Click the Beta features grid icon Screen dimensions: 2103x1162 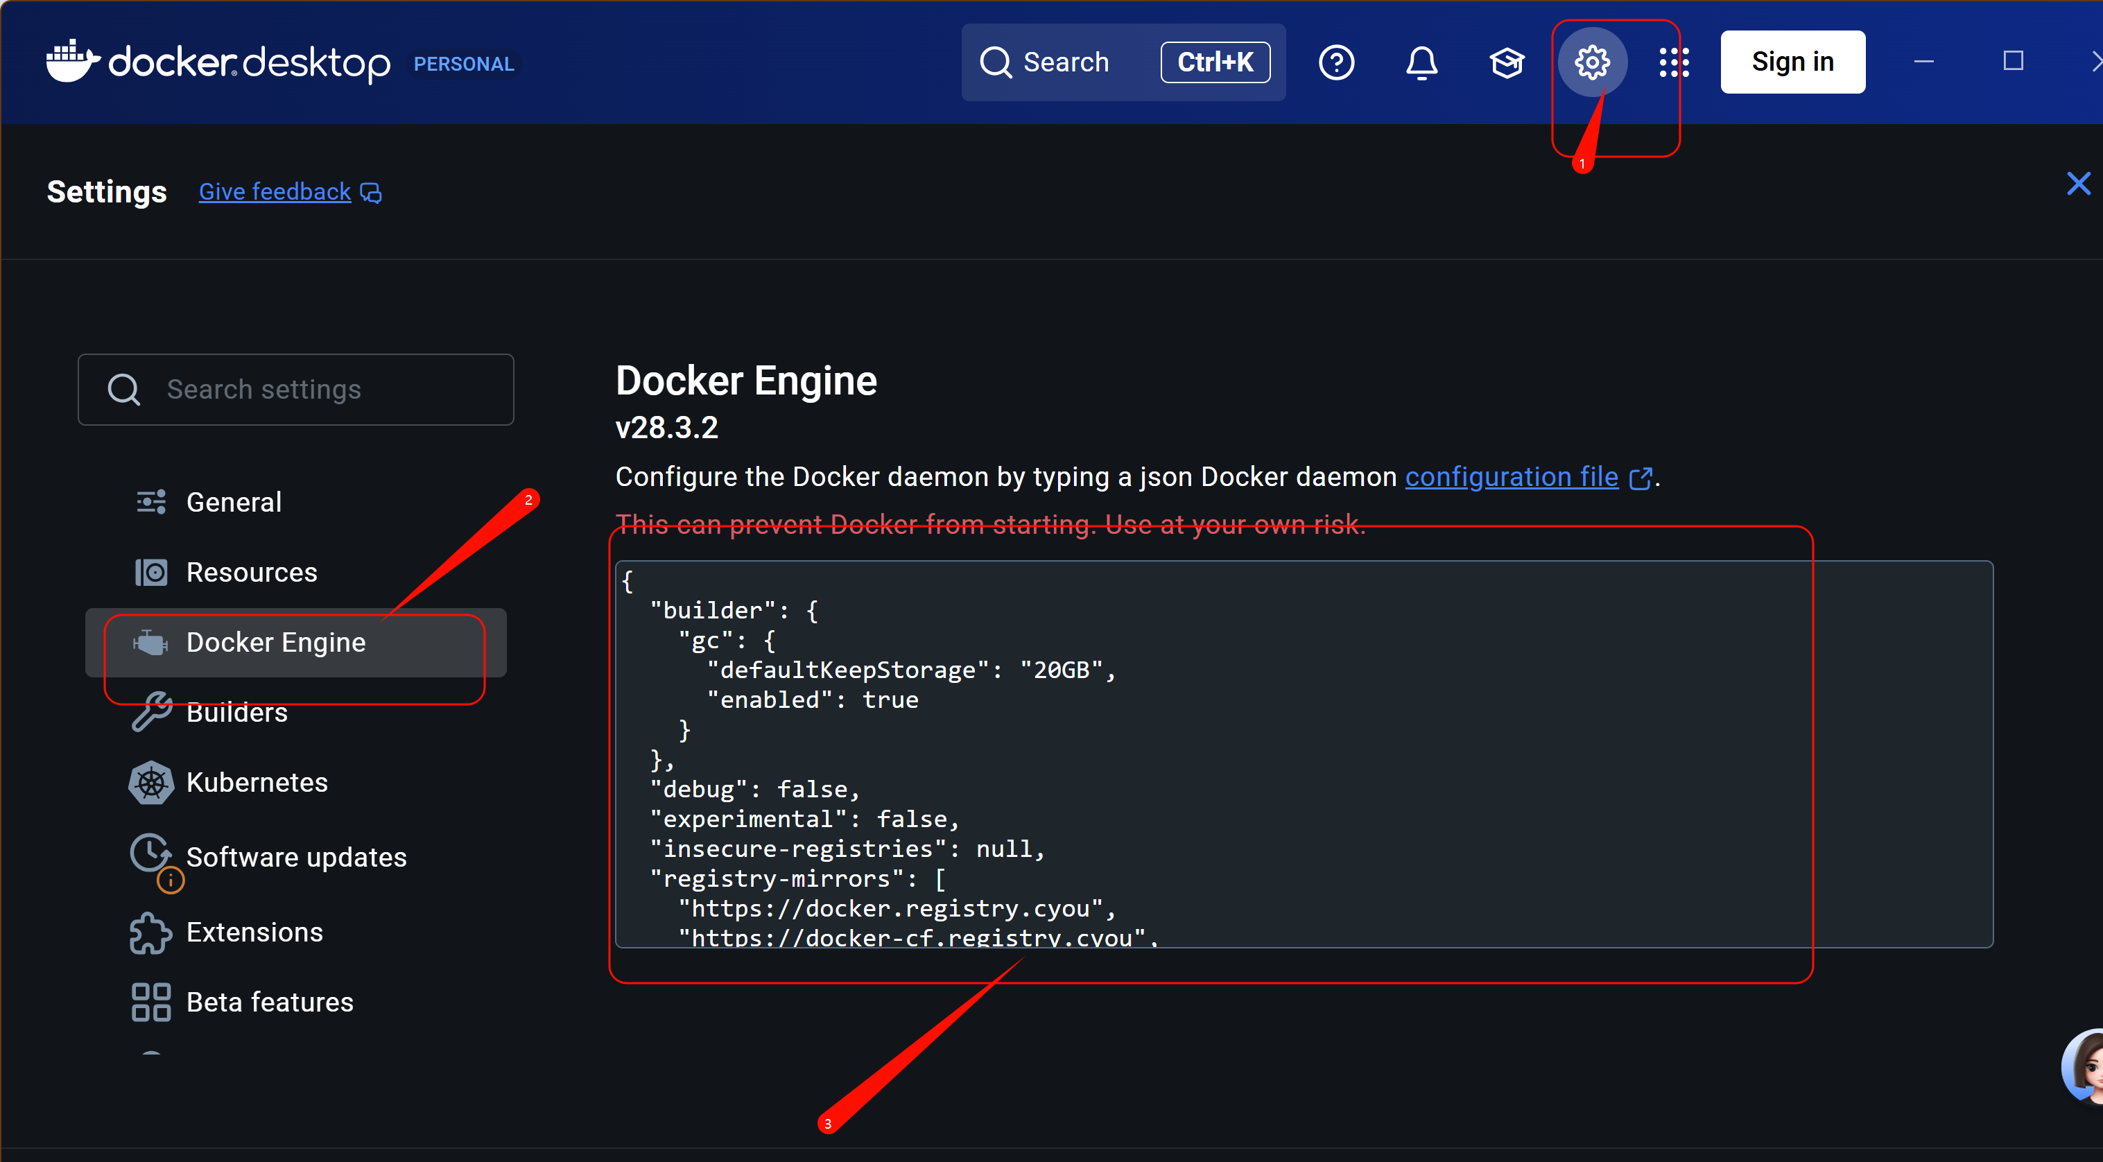point(151,1002)
